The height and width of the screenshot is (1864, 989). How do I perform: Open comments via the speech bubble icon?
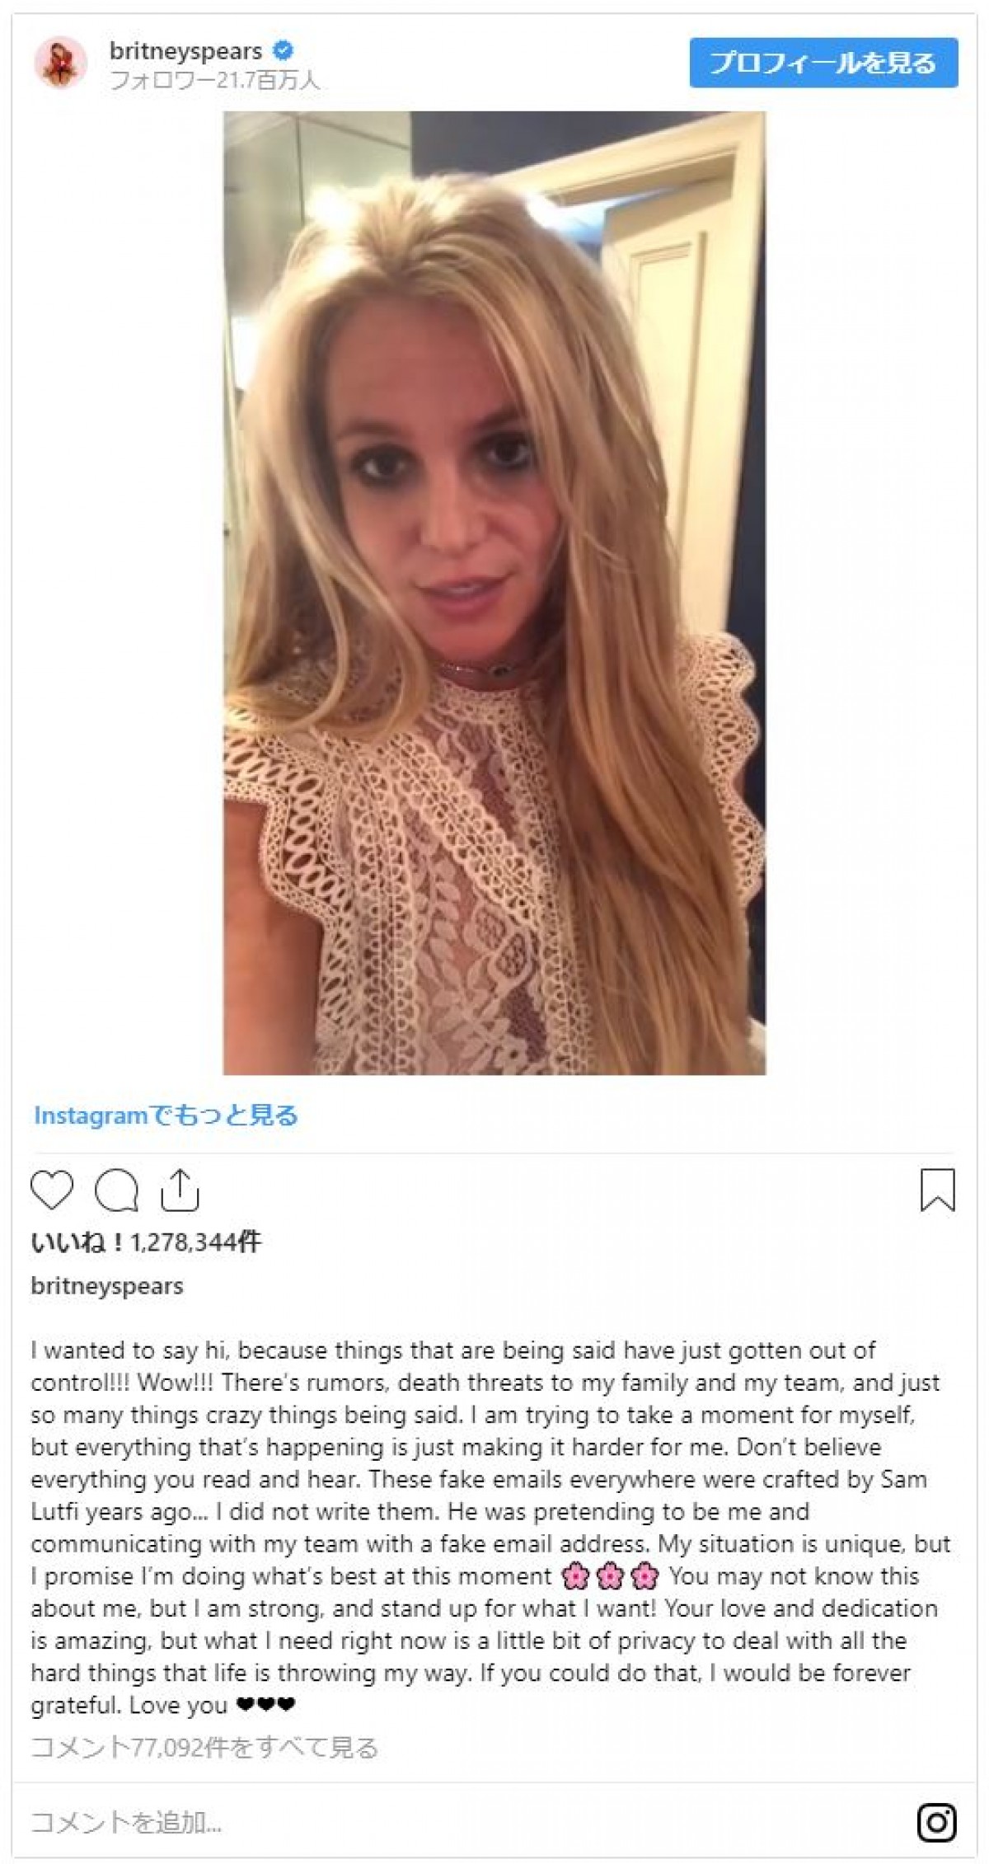116,1190
